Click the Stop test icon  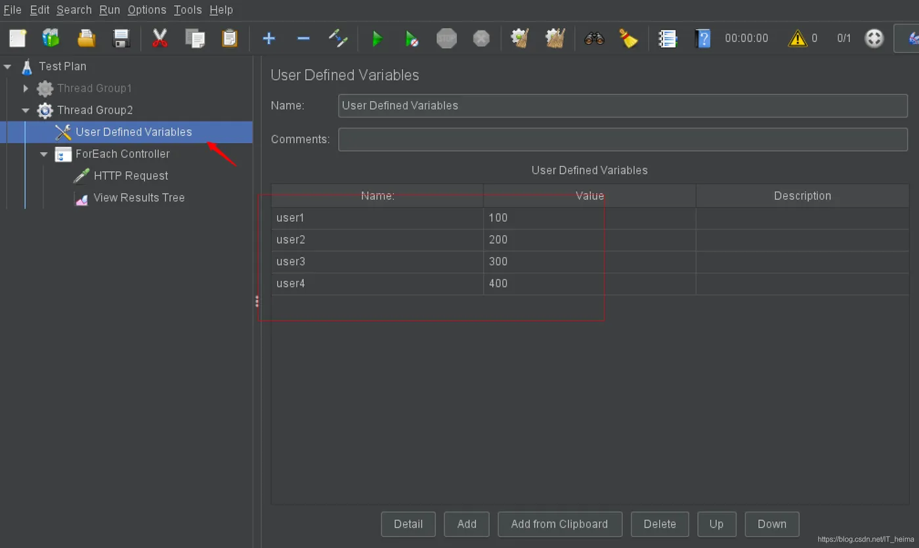(446, 39)
